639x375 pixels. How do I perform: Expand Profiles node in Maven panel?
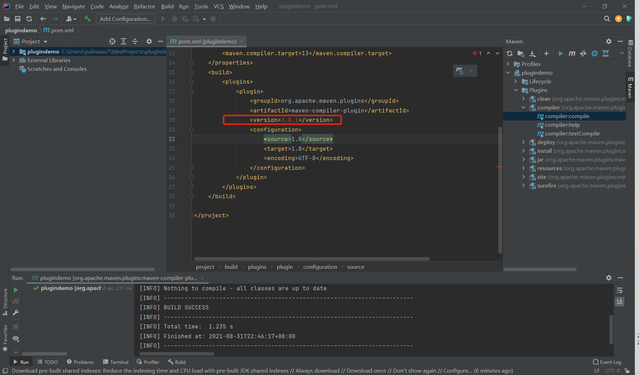tap(508, 64)
